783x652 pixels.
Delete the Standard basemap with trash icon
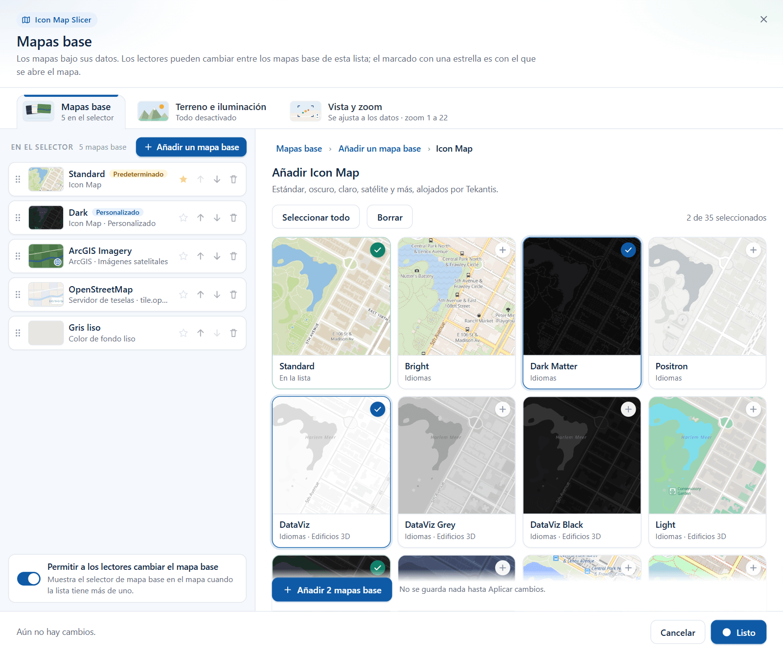point(233,179)
